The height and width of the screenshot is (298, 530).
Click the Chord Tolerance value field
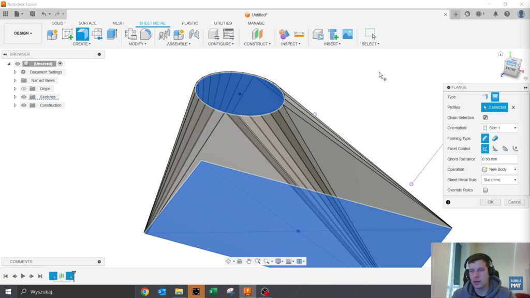[x=498, y=159]
